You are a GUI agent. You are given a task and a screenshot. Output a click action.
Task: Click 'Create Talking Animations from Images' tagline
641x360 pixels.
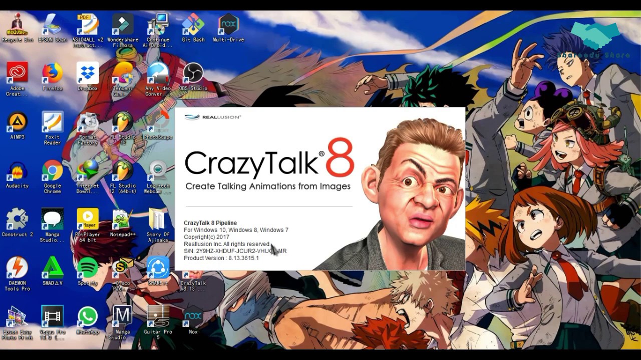tap(268, 186)
